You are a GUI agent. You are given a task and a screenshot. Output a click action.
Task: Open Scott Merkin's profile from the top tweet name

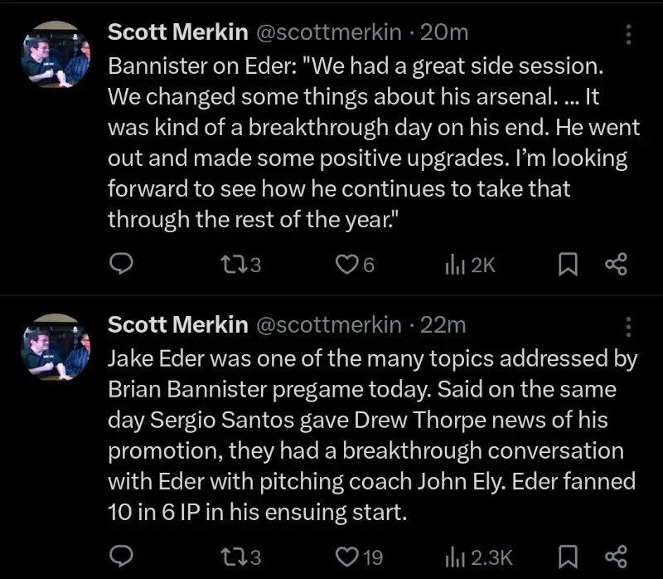(x=177, y=32)
